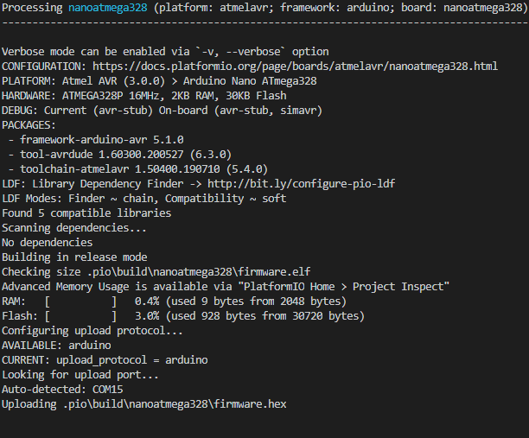Image resolution: width=529 pixels, height=438 pixels.
Task: Click the Found 5 compatible libraries line
Action: 86,213
